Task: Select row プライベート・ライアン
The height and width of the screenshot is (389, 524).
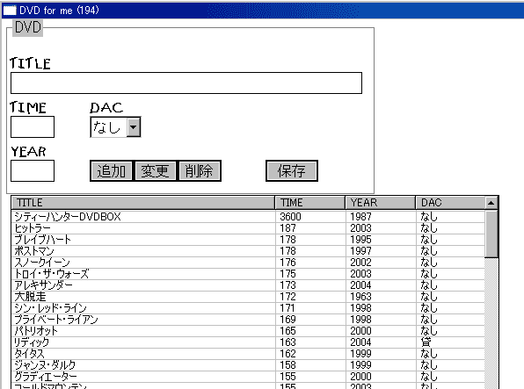Action: 248,320
